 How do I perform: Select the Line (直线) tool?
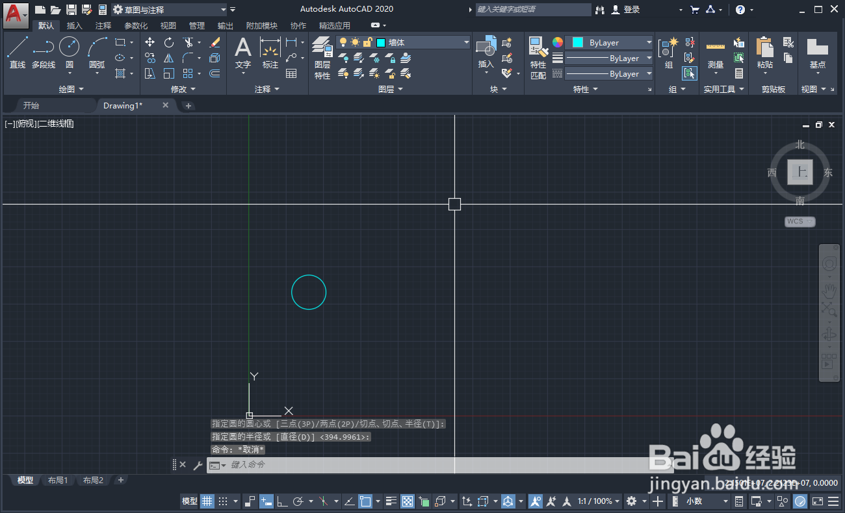pos(18,52)
